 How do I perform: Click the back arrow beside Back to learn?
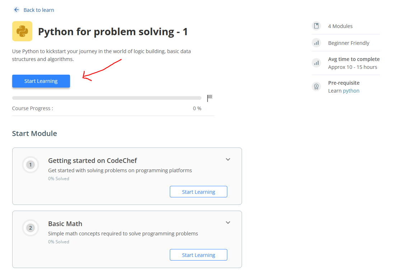pyautogui.click(x=16, y=10)
